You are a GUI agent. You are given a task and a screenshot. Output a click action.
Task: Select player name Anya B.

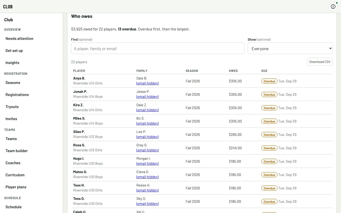(x=79, y=78)
